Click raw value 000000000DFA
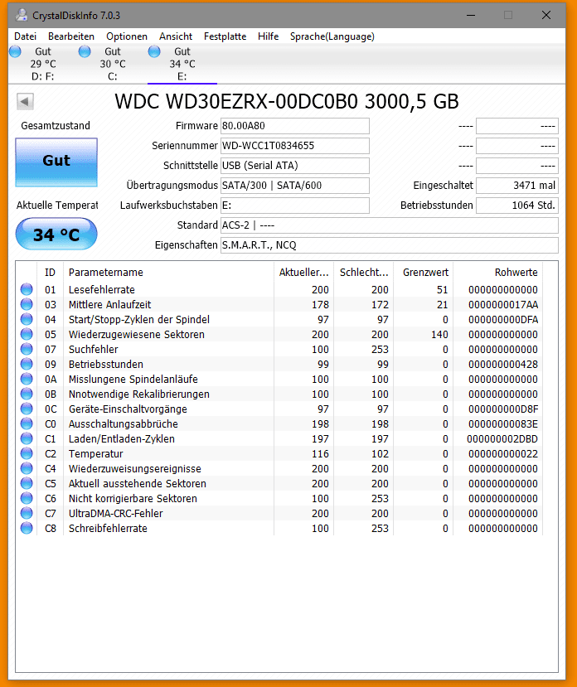Screen dimensions: 577x687 pyautogui.click(x=503, y=319)
